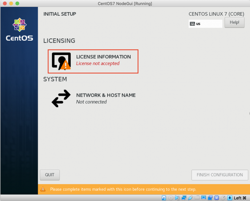
Task: Open the License Information spoke
Action: [93, 61]
